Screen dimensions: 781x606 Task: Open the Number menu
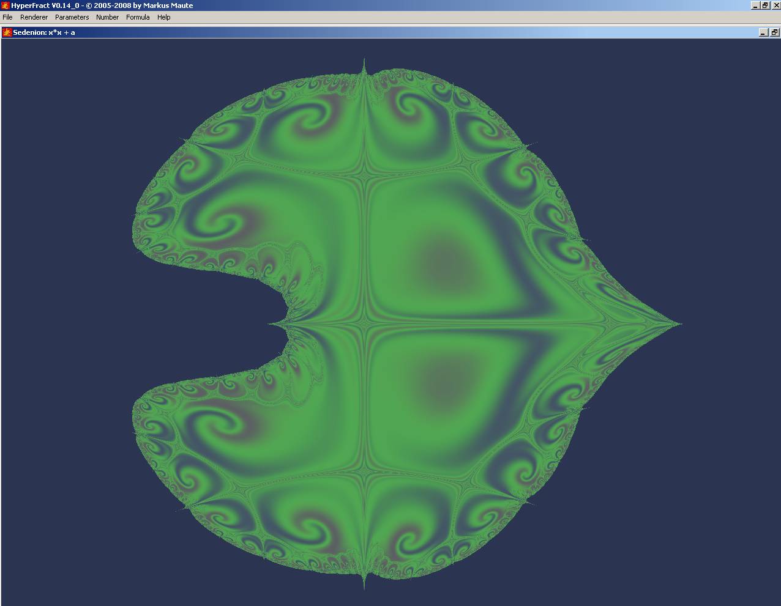click(107, 17)
